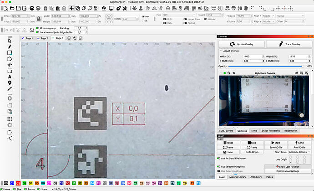Open the Art Library tab
The image size is (314, 191).
[x=256, y=177]
